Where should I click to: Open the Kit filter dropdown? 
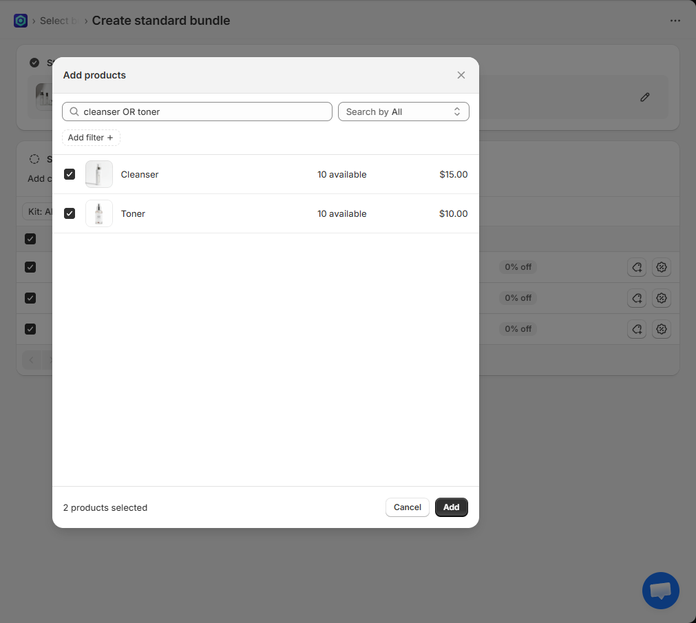click(x=39, y=211)
